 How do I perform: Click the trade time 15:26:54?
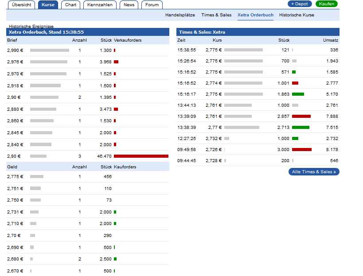tap(187, 61)
